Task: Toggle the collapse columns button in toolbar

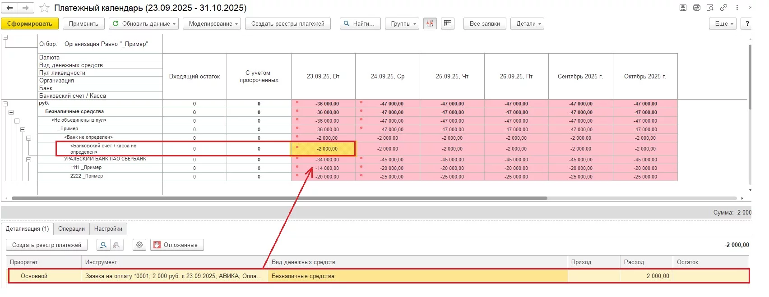Action: (430, 23)
